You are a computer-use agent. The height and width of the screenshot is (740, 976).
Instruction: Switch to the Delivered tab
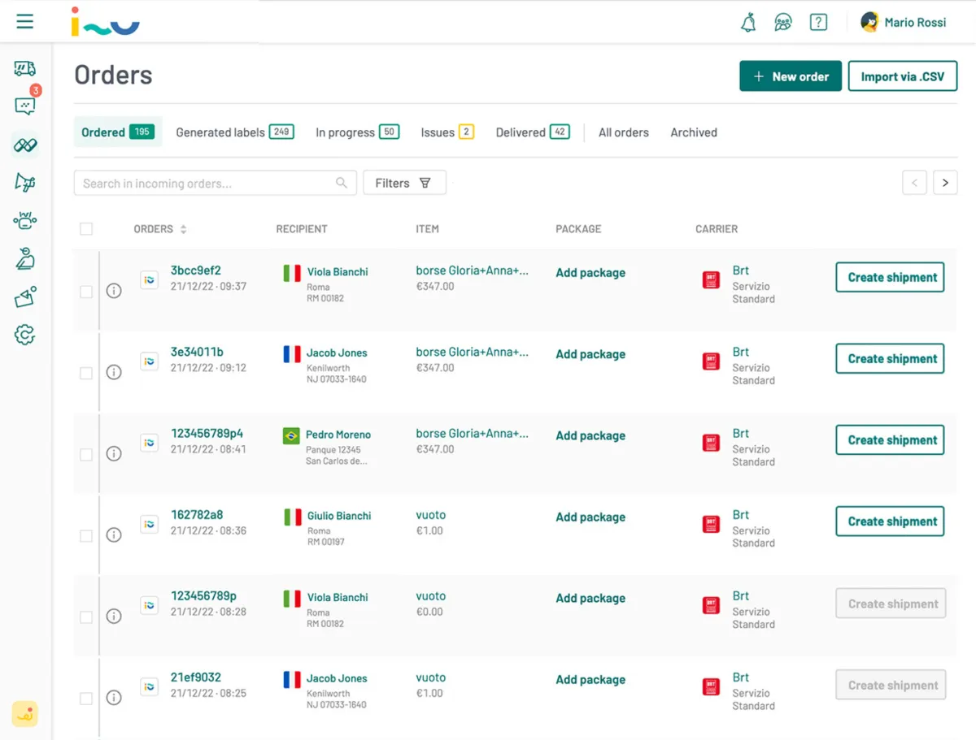(x=533, y=132)
